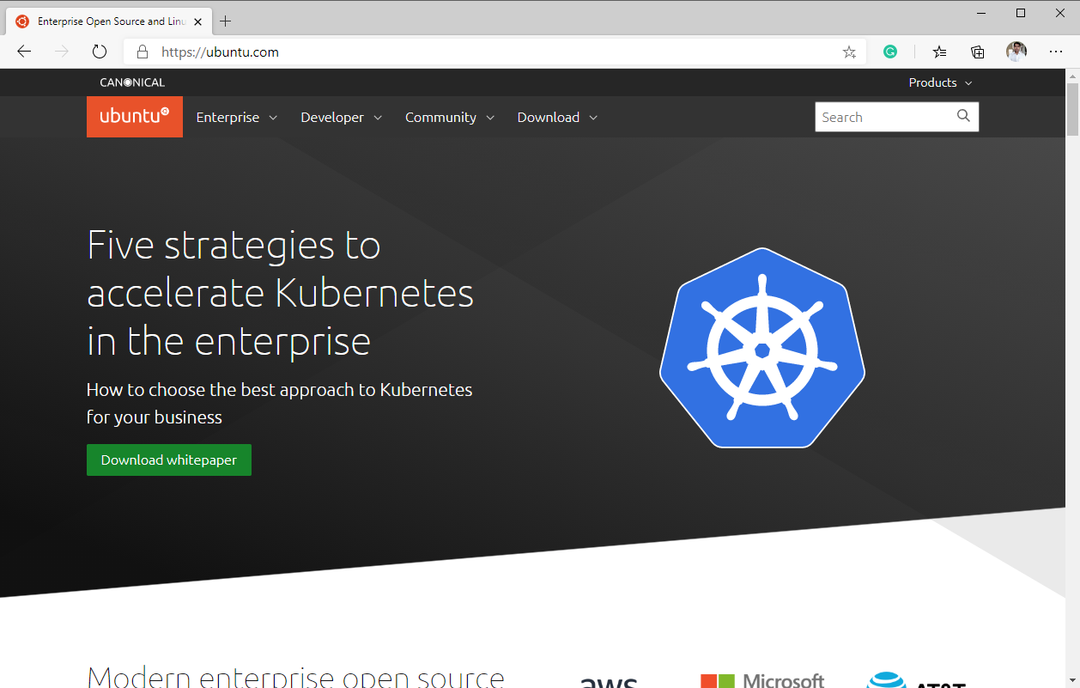Click the Download whitepaper button
The width and height of the screenshot is (1080, 688).
pyautogui.click(x=169, y=460)
